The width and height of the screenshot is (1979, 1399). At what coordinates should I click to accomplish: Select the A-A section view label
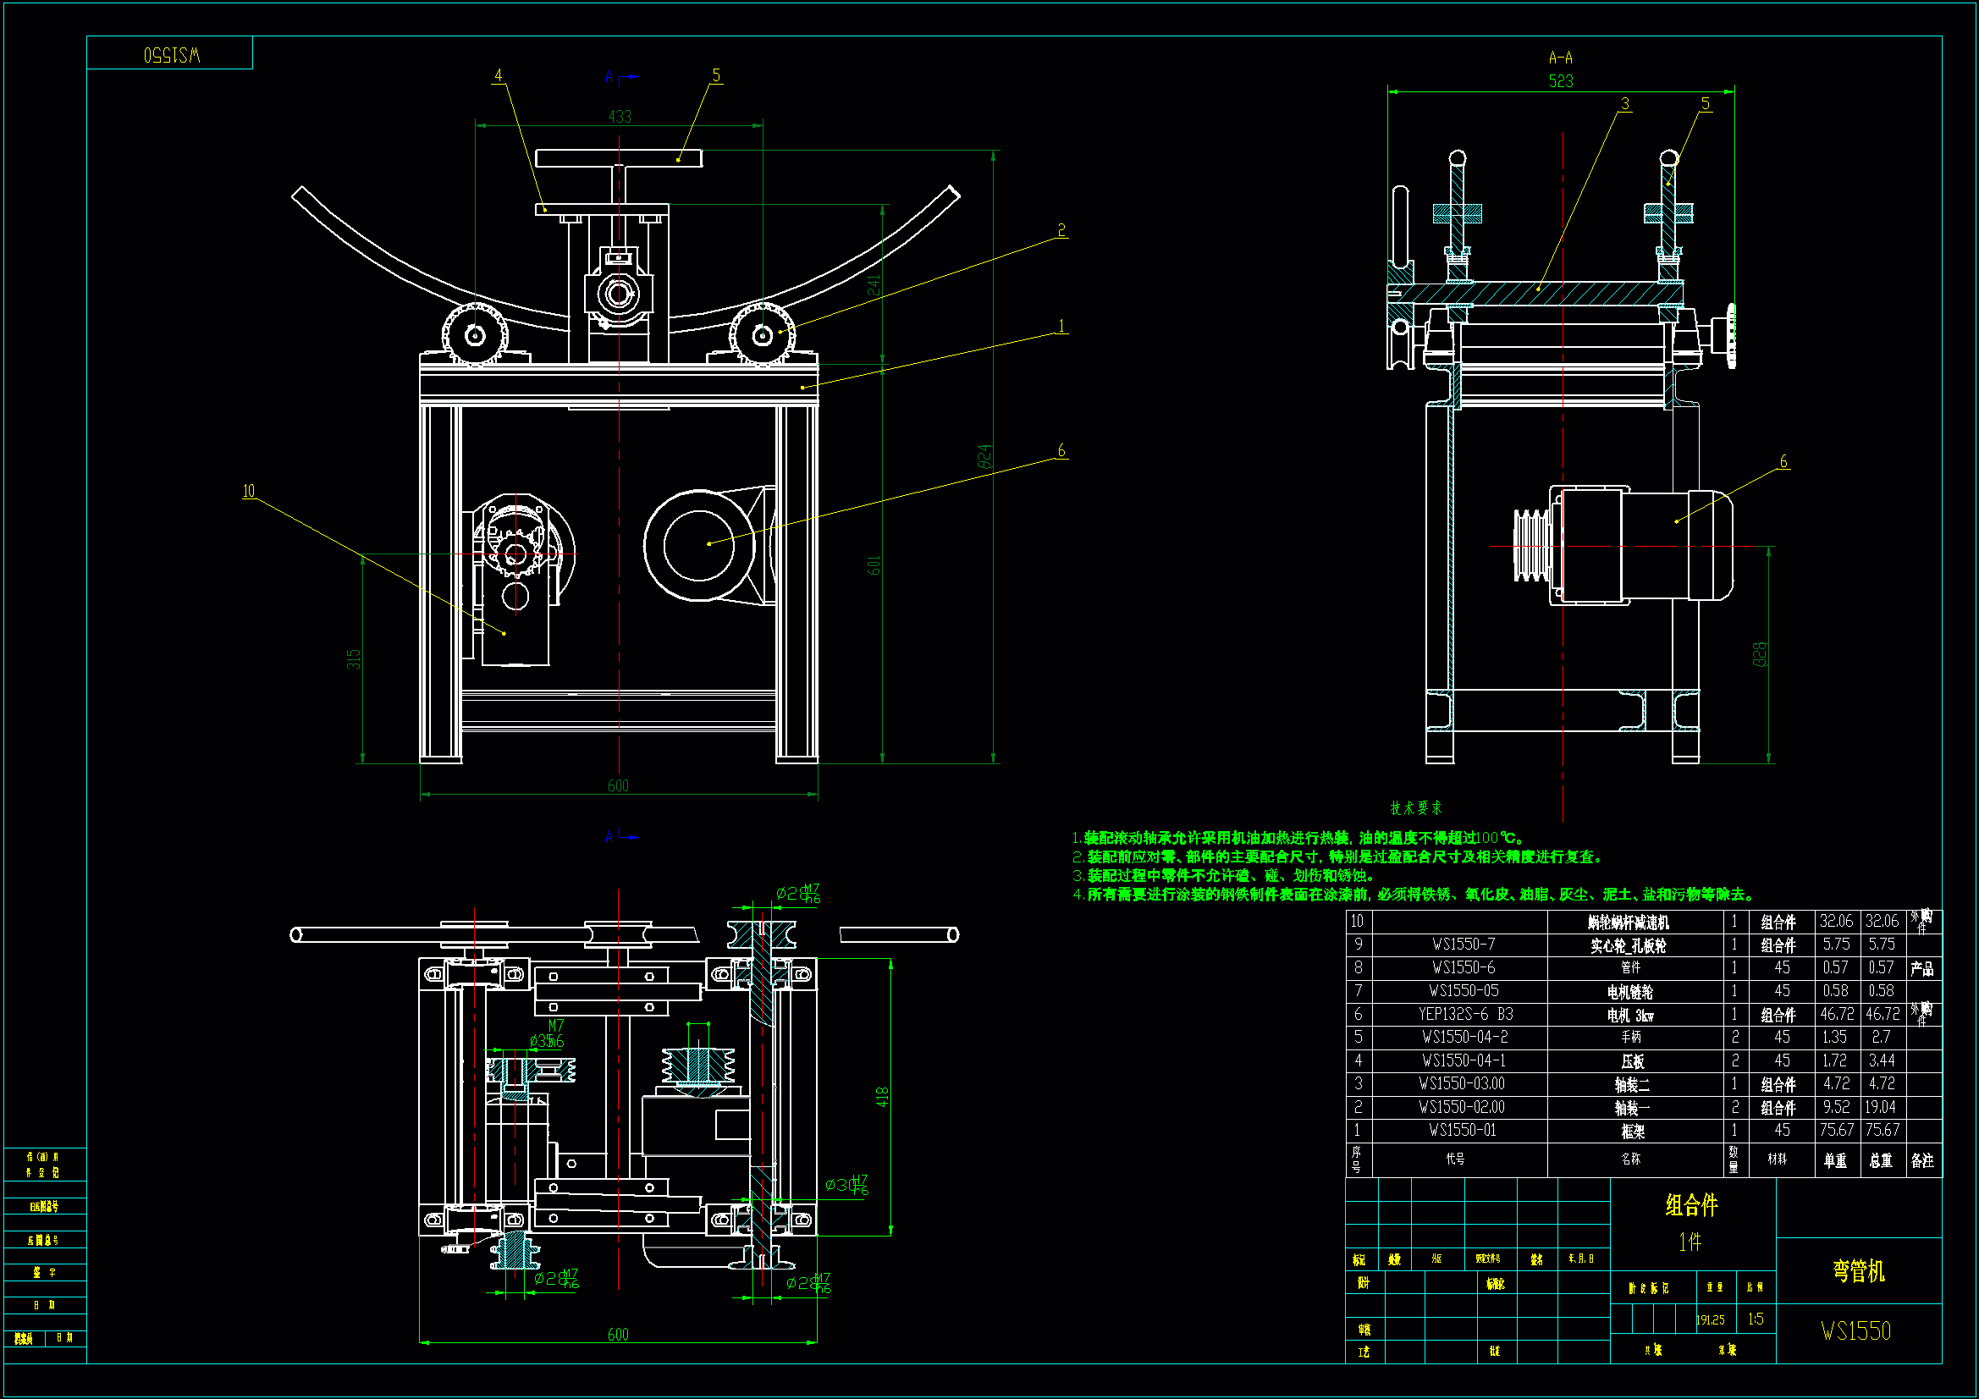pyautogui.click(x=1560, y=58)
